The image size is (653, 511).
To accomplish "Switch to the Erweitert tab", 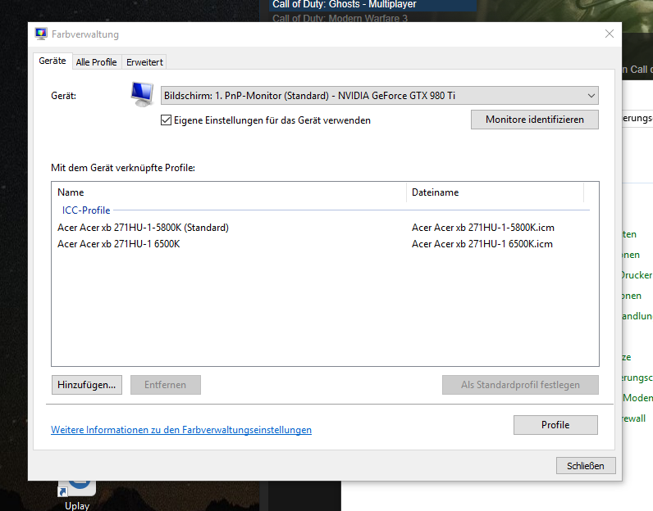I will [x=144, y=62].
